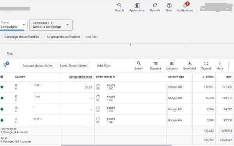
Task: Click the status dot for 8,394 clicks row
Action: (x=2, y=109)
